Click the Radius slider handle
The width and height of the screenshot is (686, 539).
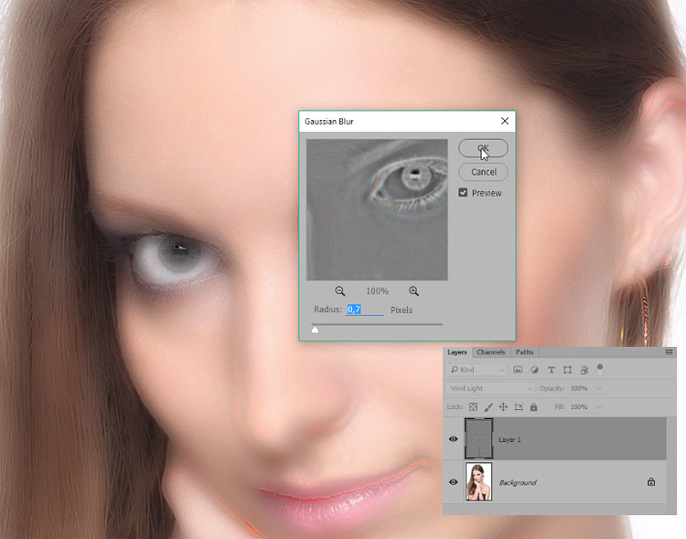[315, 329]
